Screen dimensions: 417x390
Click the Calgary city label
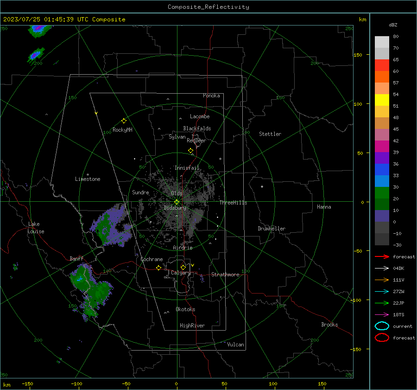(x=181, y=273)
